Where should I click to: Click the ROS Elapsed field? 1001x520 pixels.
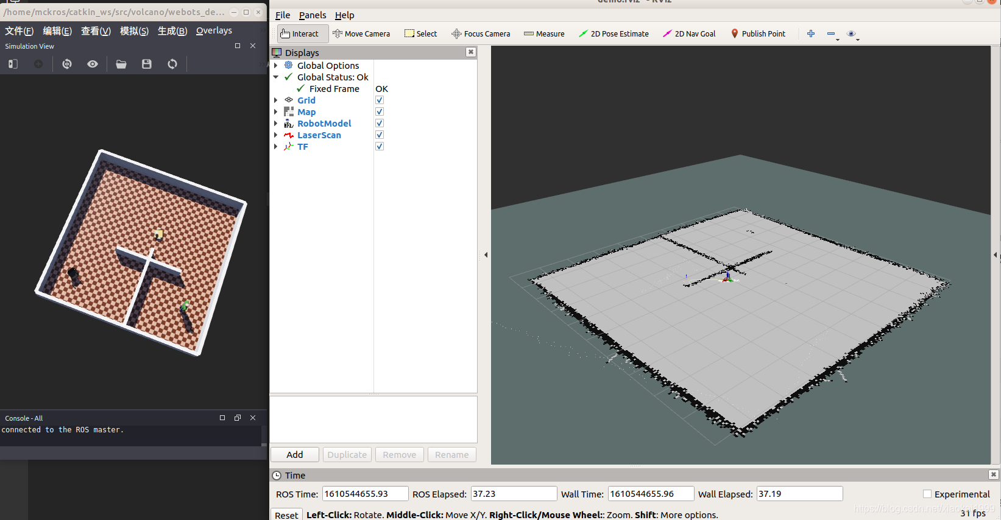(x=514, y=494)
